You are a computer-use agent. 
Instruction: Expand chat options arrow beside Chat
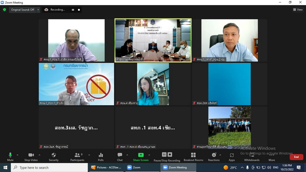[x=127, y=155]
